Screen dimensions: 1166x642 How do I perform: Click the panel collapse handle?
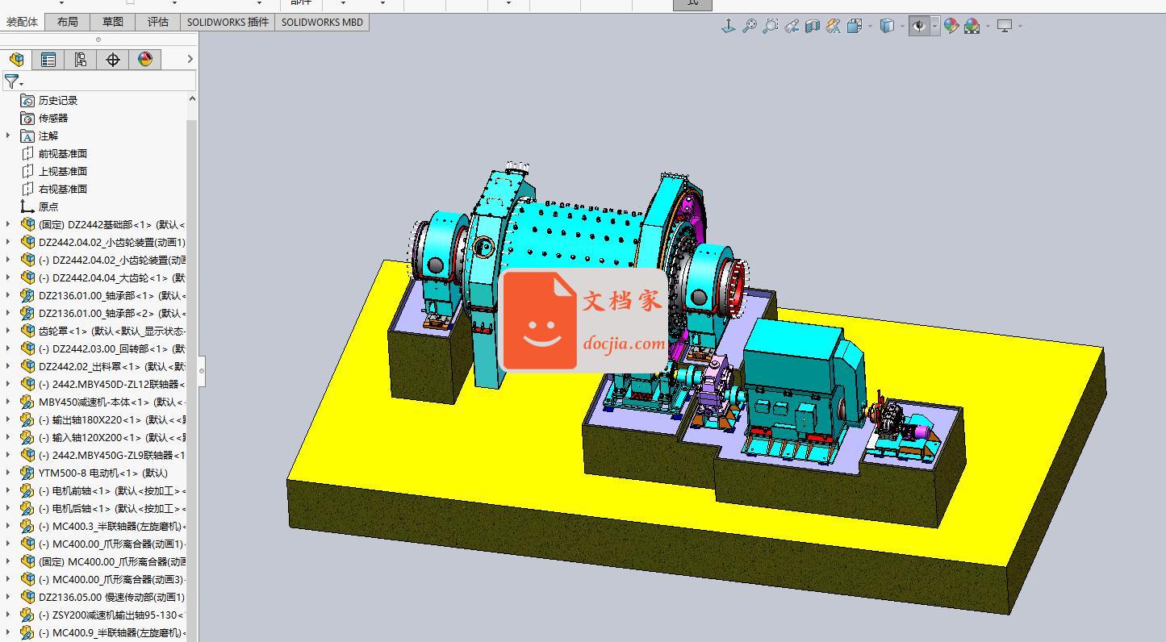point(202,371)
